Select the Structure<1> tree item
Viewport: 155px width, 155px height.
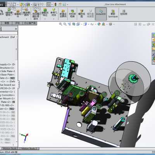pos(7,68)
